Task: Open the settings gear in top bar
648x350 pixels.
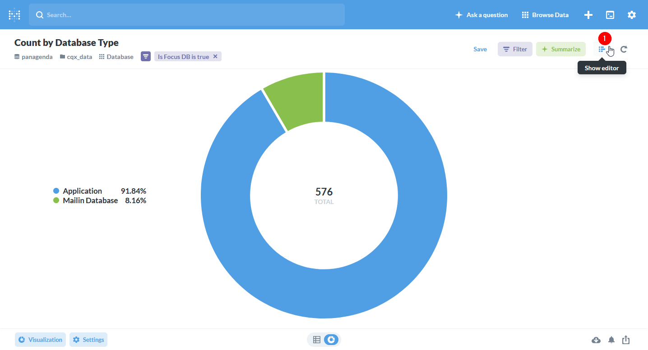Action: pyautogui.click(x=632, y=15)
